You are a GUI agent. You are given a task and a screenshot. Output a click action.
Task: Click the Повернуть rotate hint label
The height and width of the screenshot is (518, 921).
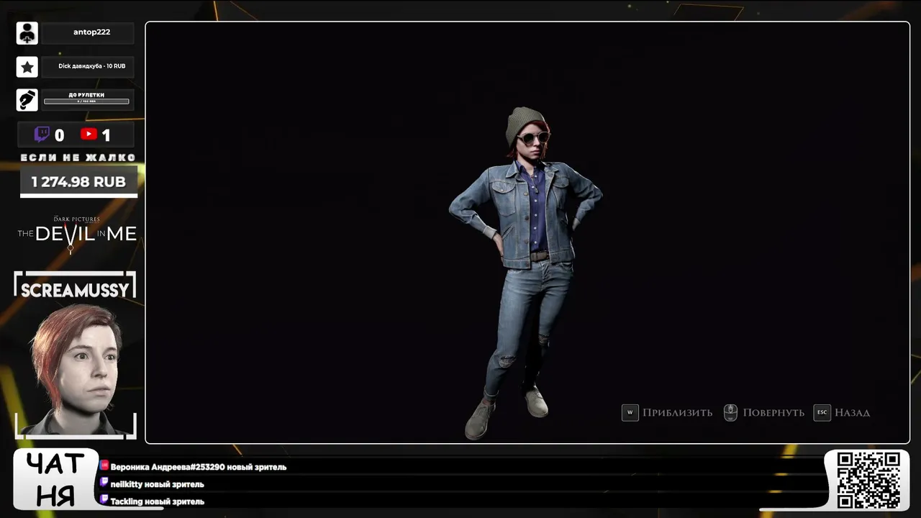(x=773, y=412)
